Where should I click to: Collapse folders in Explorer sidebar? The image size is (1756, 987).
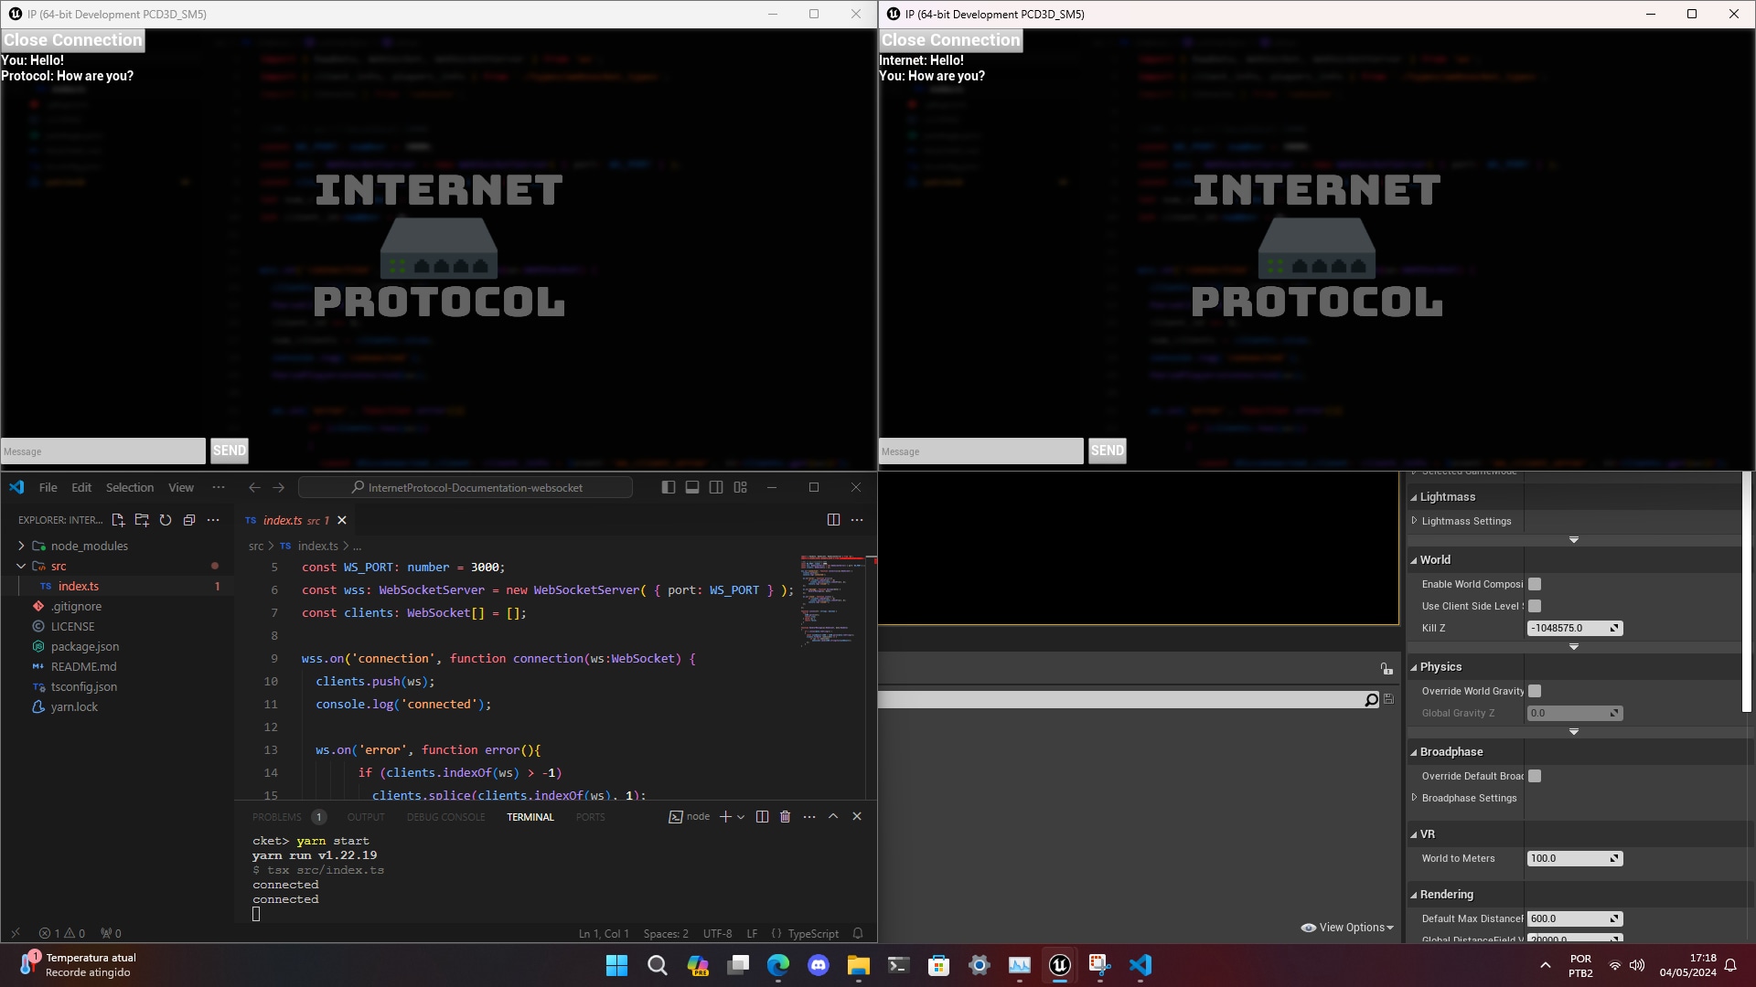click(189, 519)
